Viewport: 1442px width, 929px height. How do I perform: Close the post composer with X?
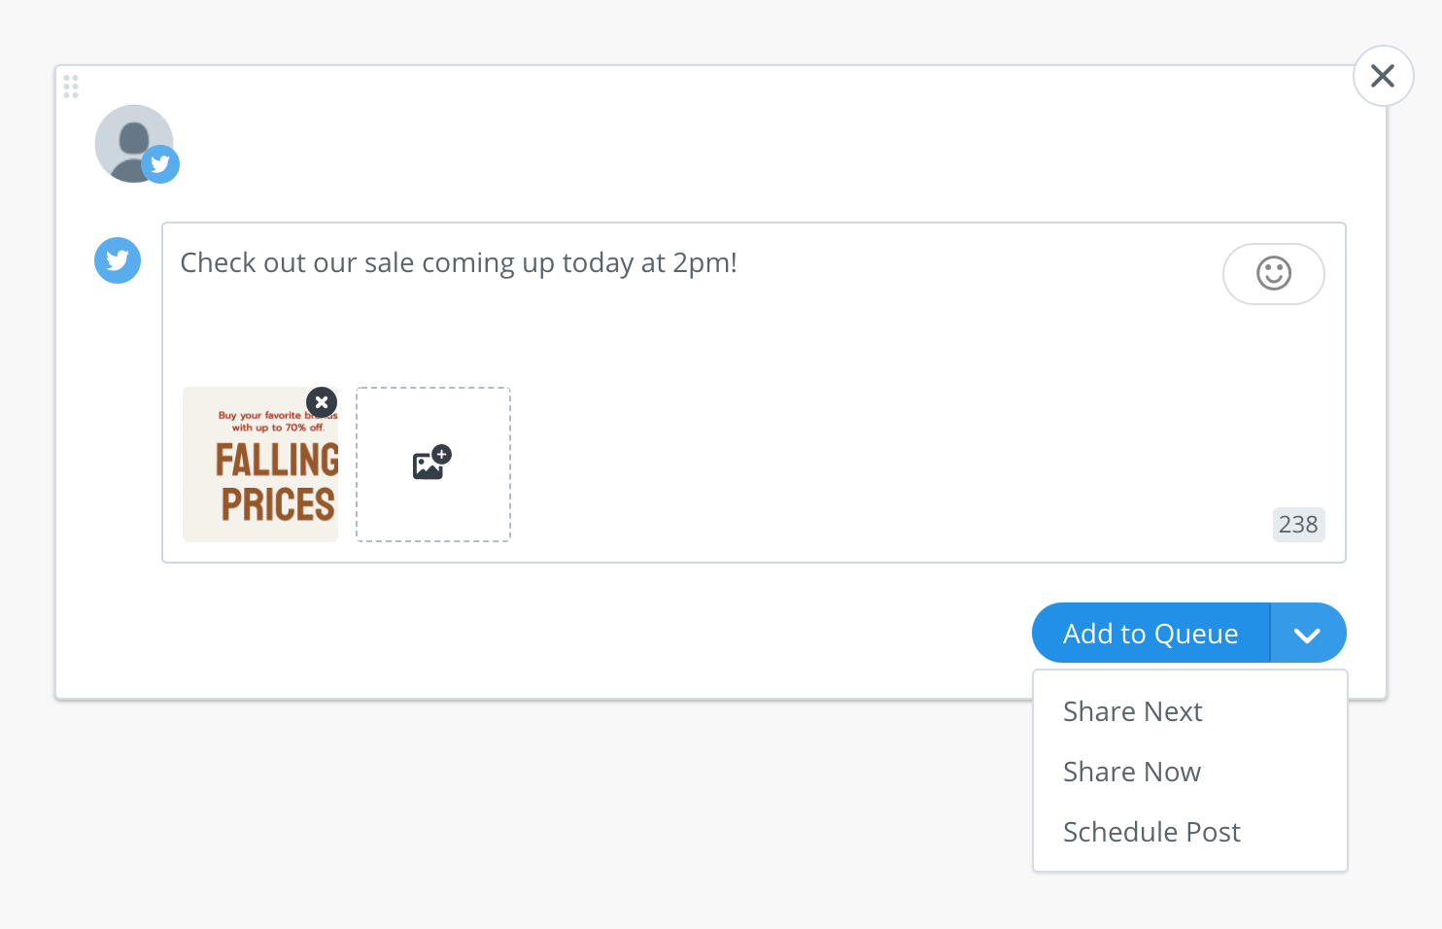tap(1383, 76)
